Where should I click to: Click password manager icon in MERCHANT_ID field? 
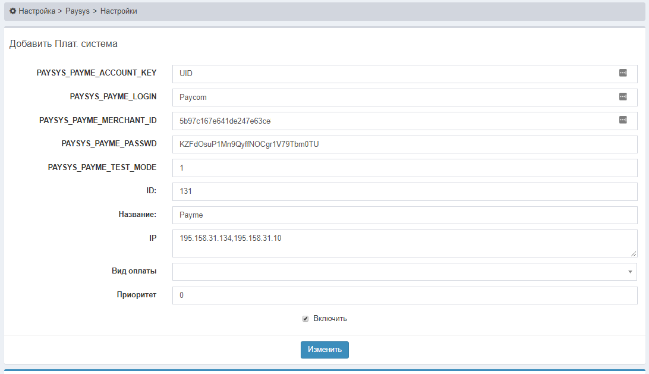tap(623, 120)
